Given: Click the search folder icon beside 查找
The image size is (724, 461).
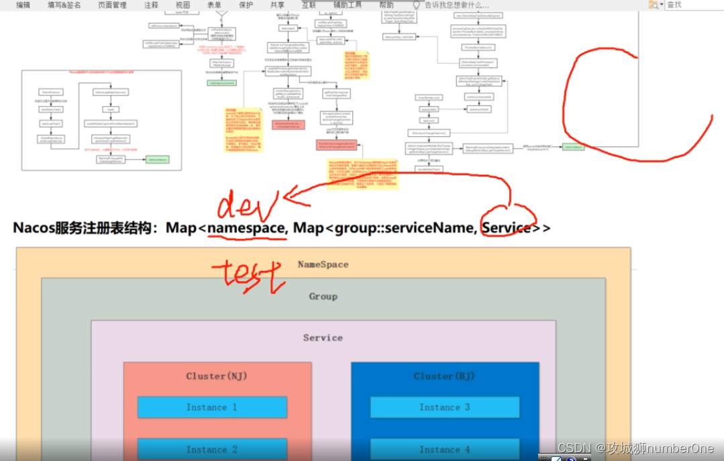Looking at the screenshot, I should (653, 5).
